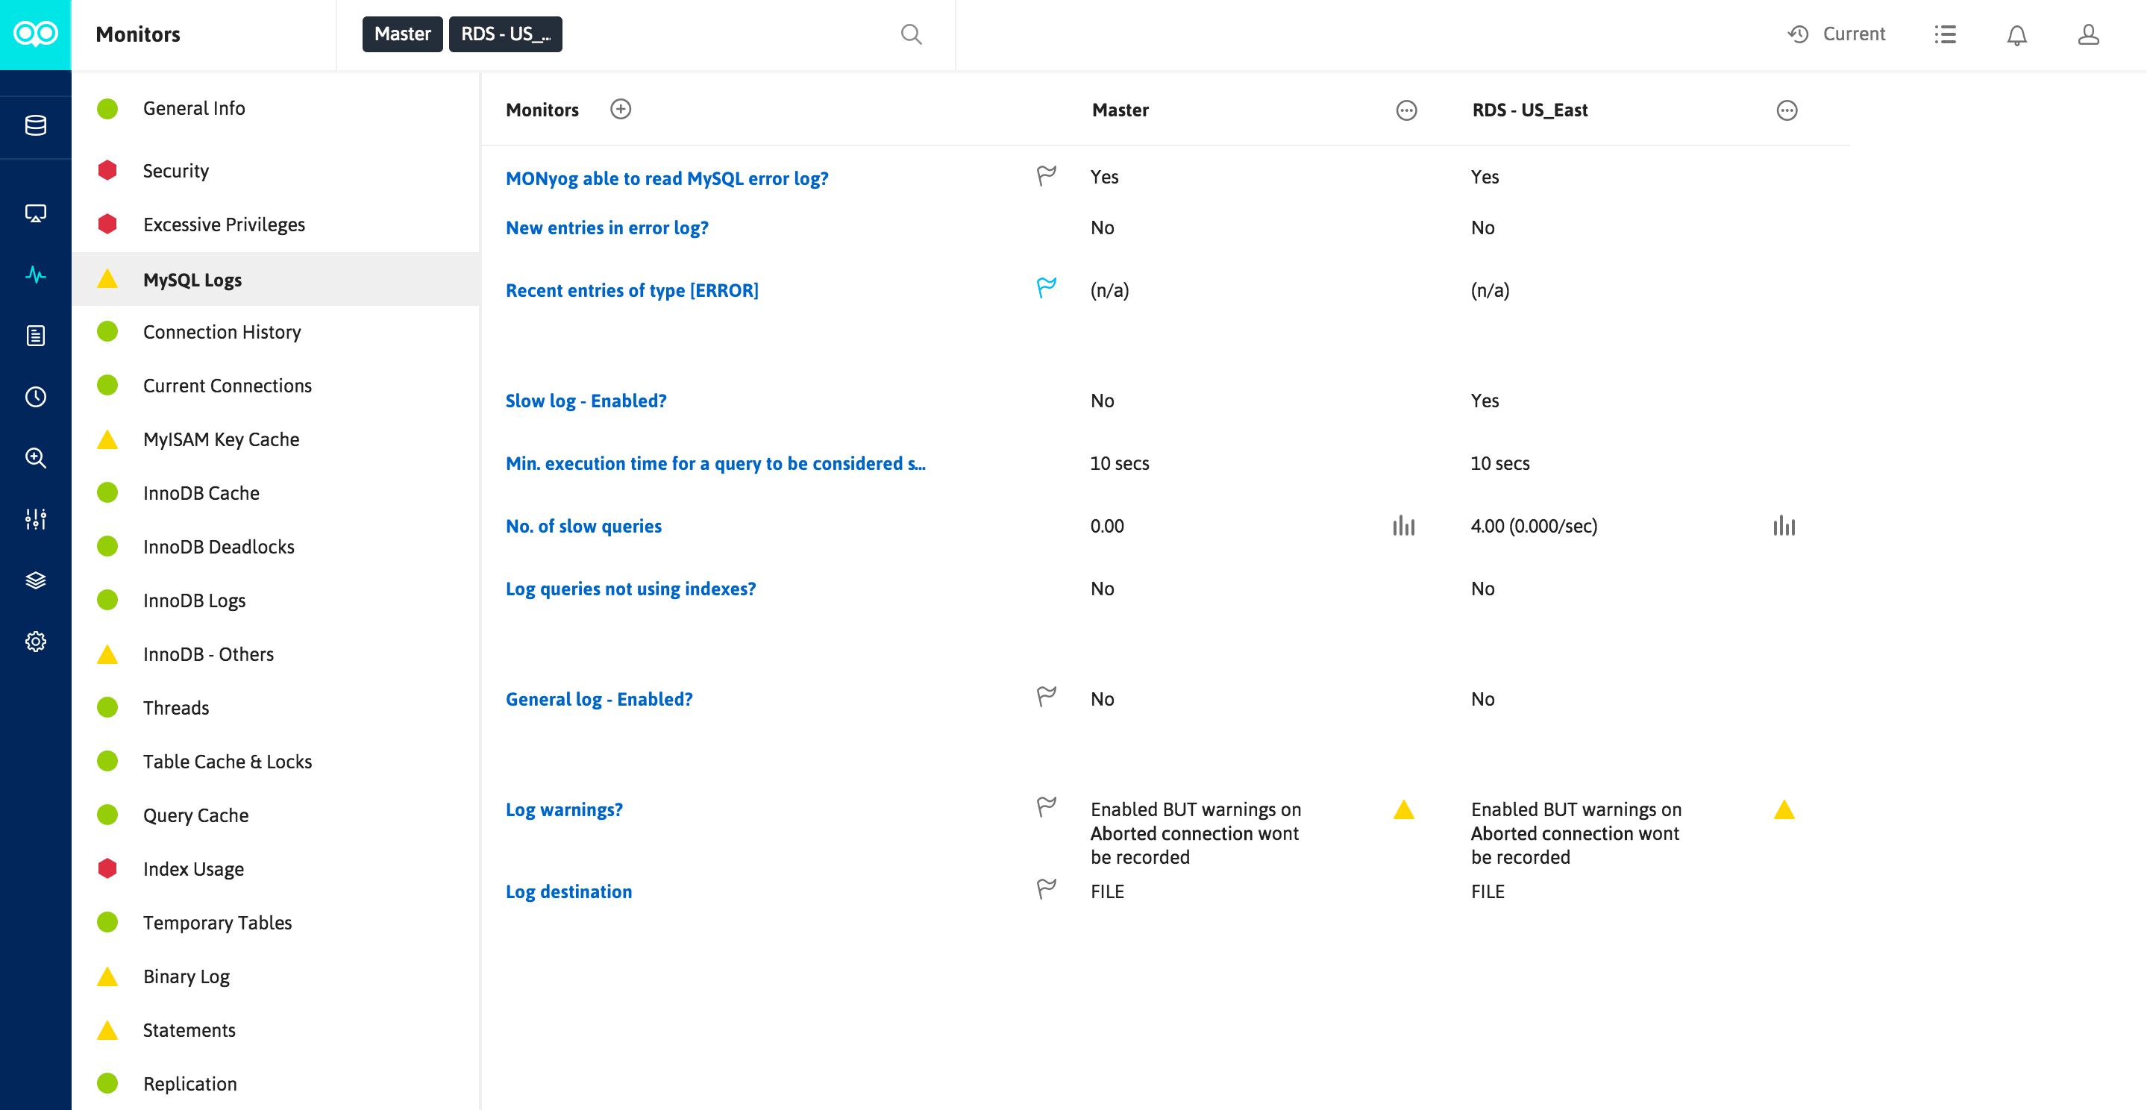Open the No. of slow queries link

point(583,526)
